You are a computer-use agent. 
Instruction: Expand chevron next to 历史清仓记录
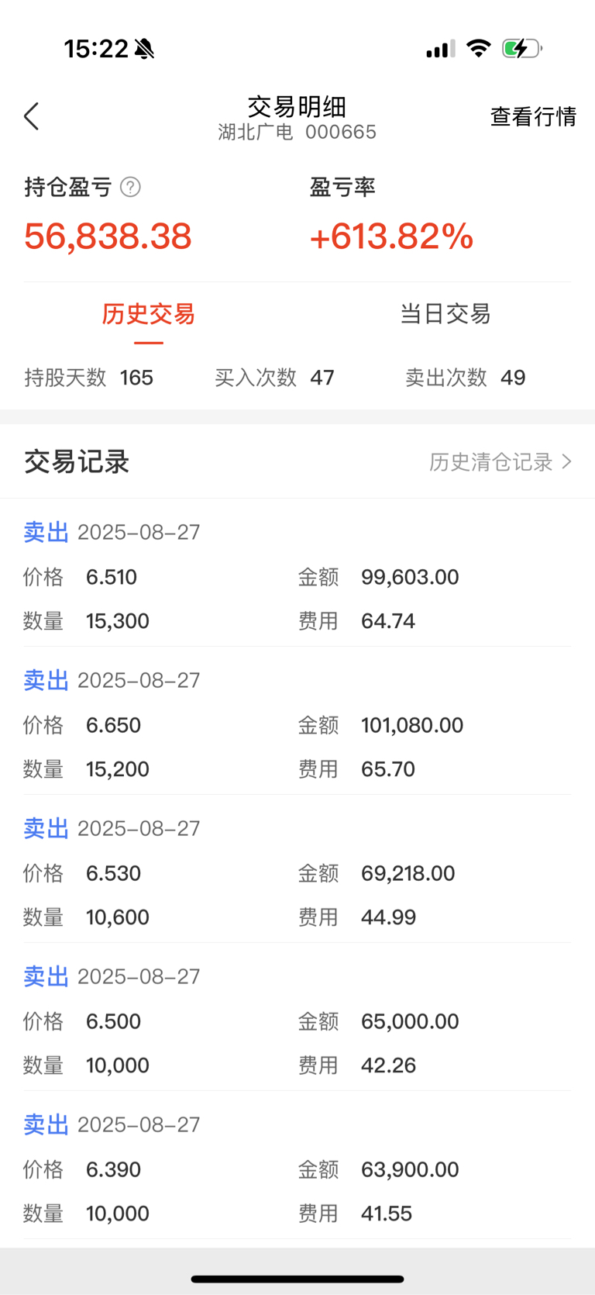tap(566, 462)
